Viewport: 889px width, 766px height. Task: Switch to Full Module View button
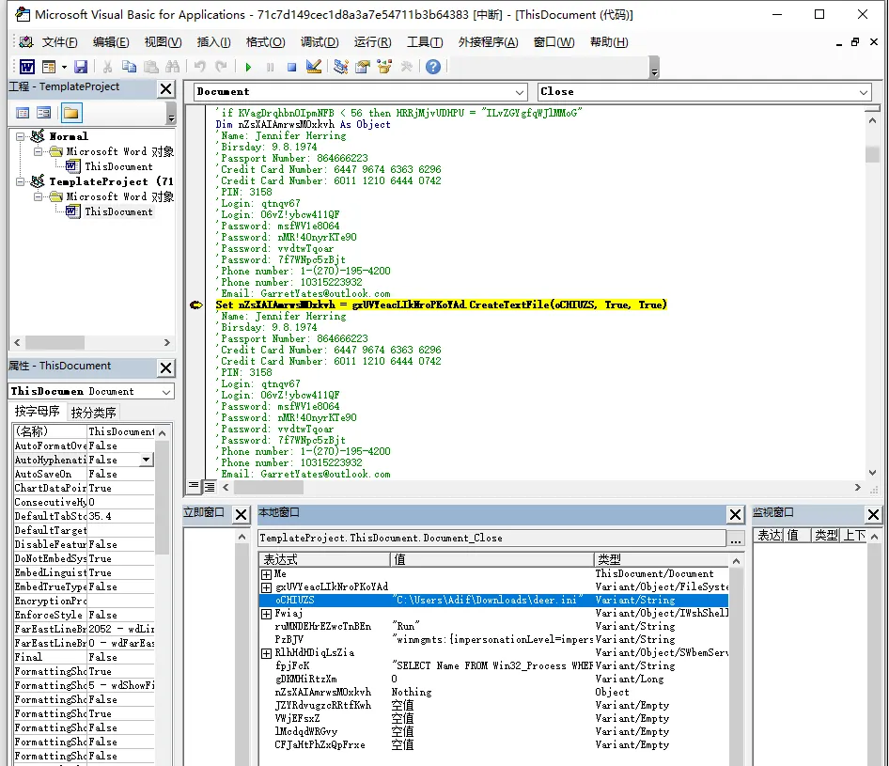click(209, 487)
